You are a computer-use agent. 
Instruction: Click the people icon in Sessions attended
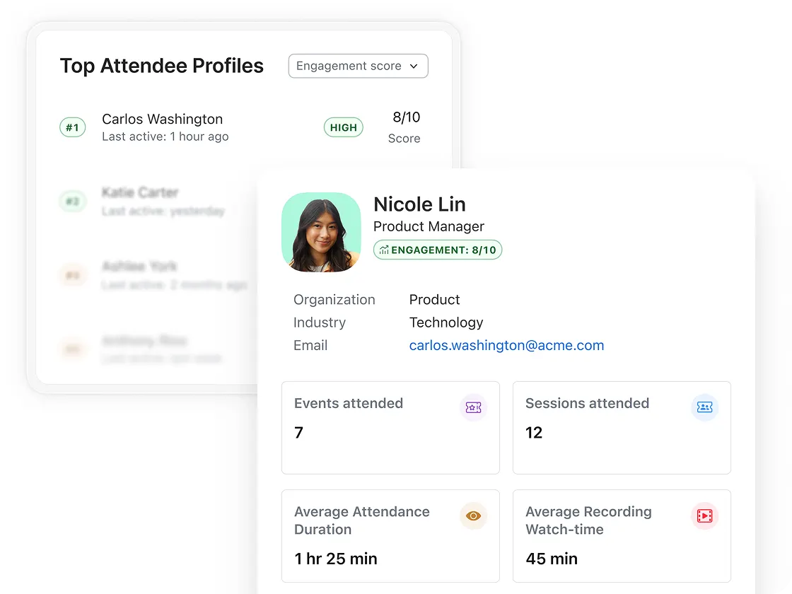[704, 407]
